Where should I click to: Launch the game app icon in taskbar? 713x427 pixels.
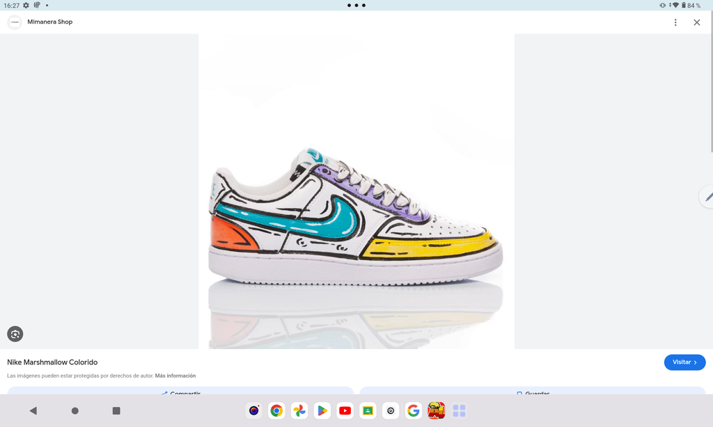[436, 410]
